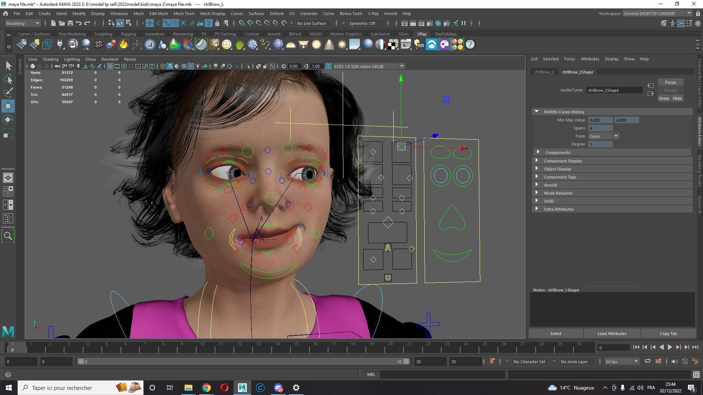The width and height of the screenshot is (703, 395).
Task: Click the Open Scene folder icon
Action: [62, 23]
